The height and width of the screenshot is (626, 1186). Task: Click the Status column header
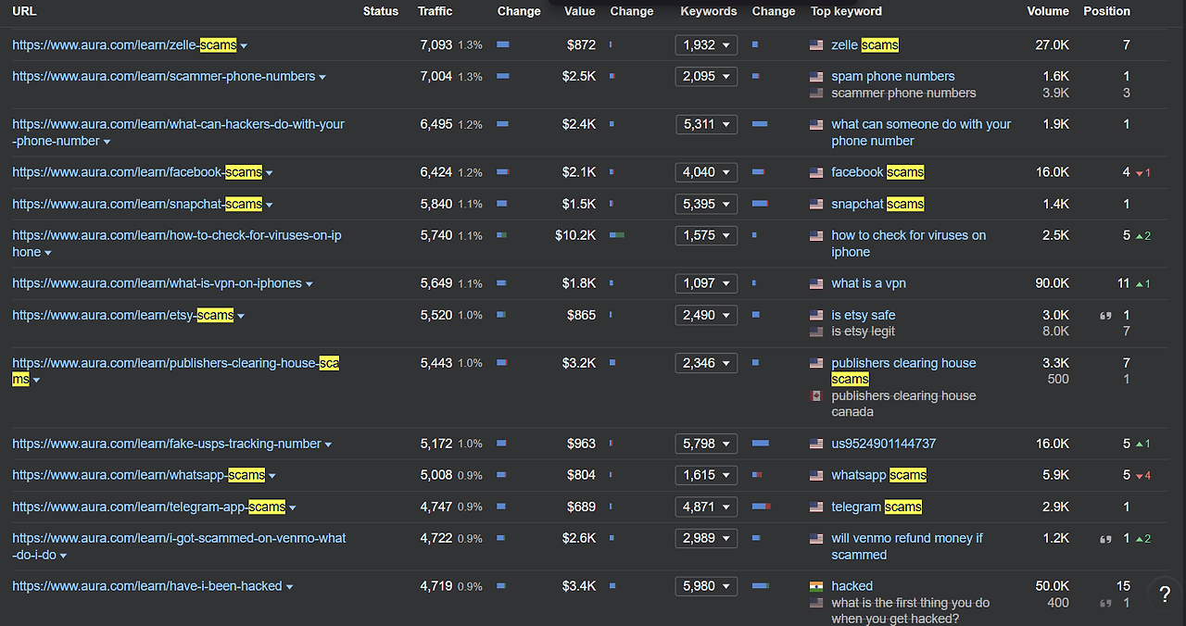381,11
